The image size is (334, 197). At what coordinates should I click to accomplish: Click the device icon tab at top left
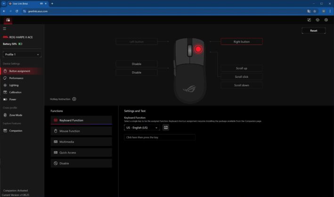click(8, 20)
